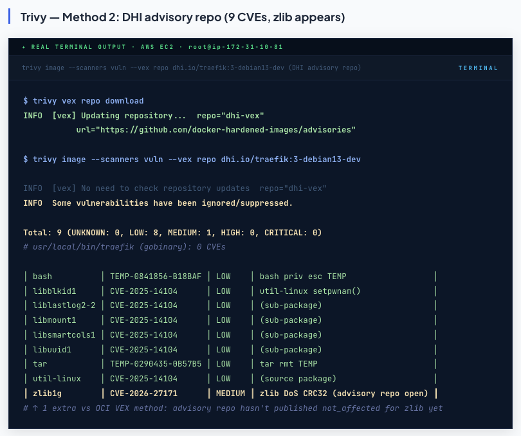Click the 'Total: 9' summary line
Image resolution: width=521 pixels, height=436 pixels.
pos(172,232)
